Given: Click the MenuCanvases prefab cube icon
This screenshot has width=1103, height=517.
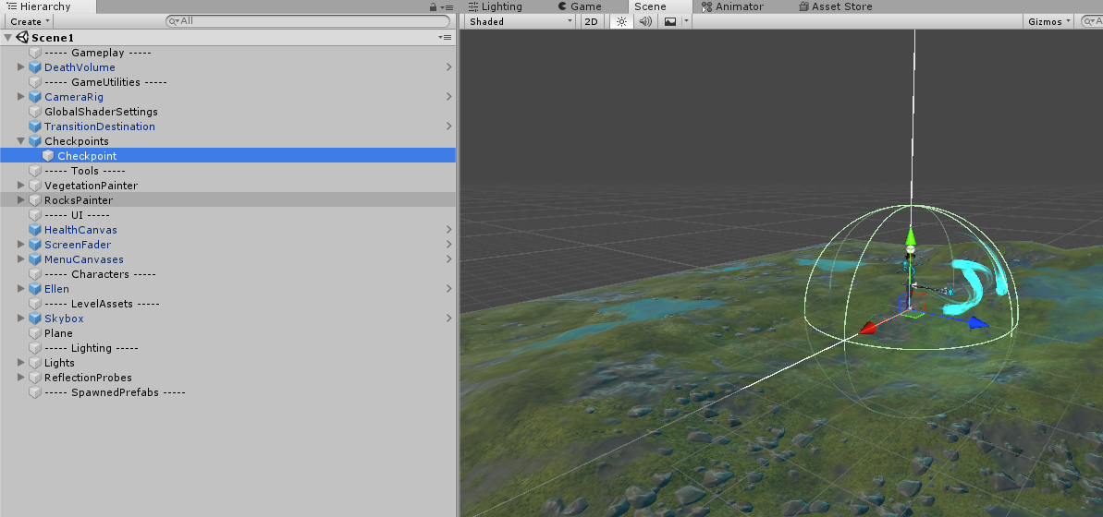Looking at the screenshot, I should pos(35,259).
